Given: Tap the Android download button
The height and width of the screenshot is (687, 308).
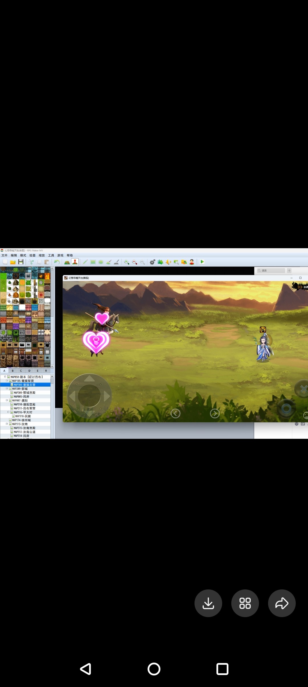Looking at the screenshot, I should click(208, 603).
